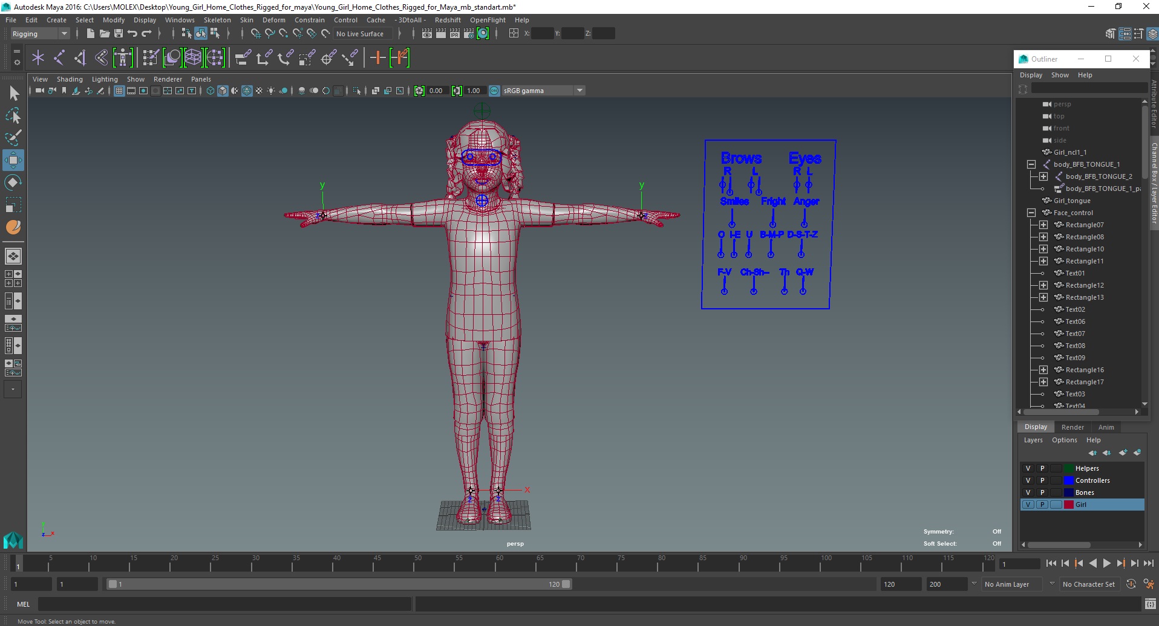The image size is (1159, 626).
Task: Click the Open Scene folder icon
Action: click(x=104, y=33)
